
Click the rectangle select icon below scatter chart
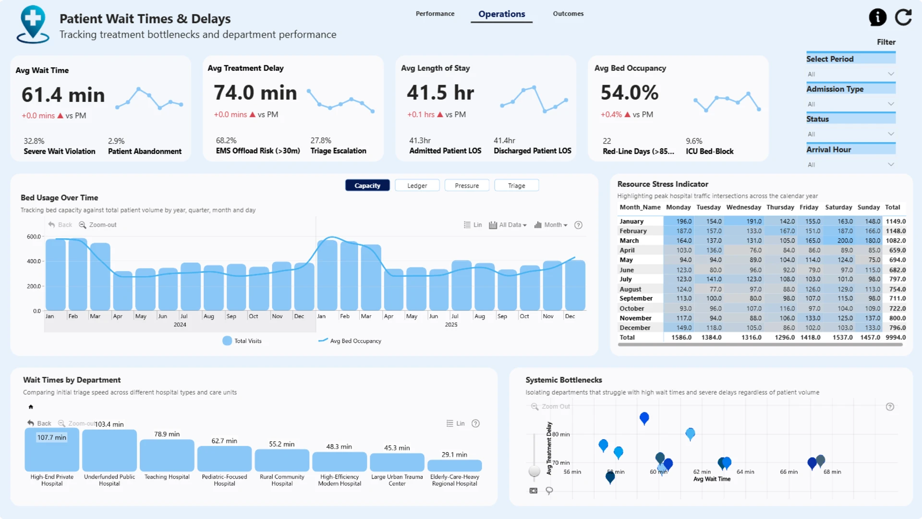pyautogui.click(x=534, y=491)
